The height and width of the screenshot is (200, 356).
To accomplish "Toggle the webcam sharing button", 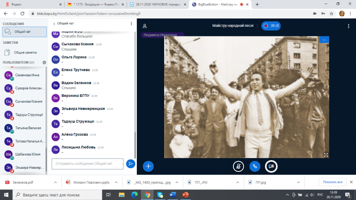I will [271, 166].
